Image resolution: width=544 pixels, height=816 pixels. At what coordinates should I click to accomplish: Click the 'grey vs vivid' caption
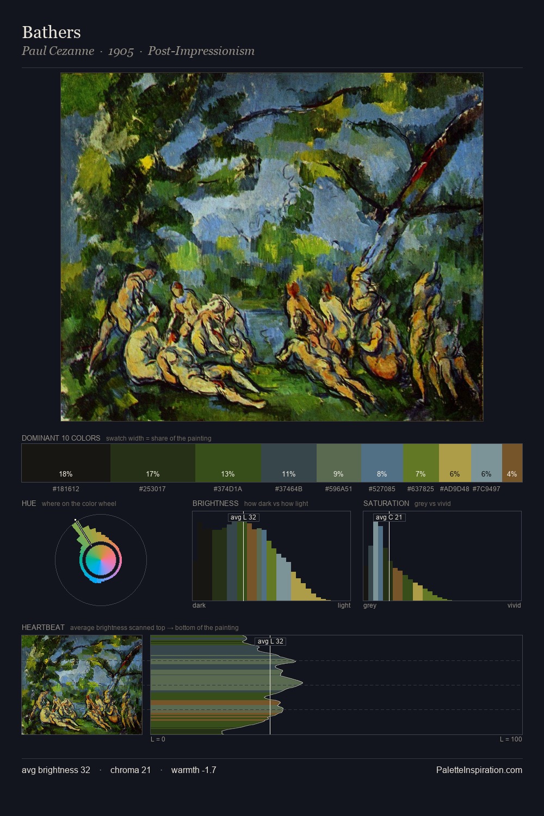[432, 504]
